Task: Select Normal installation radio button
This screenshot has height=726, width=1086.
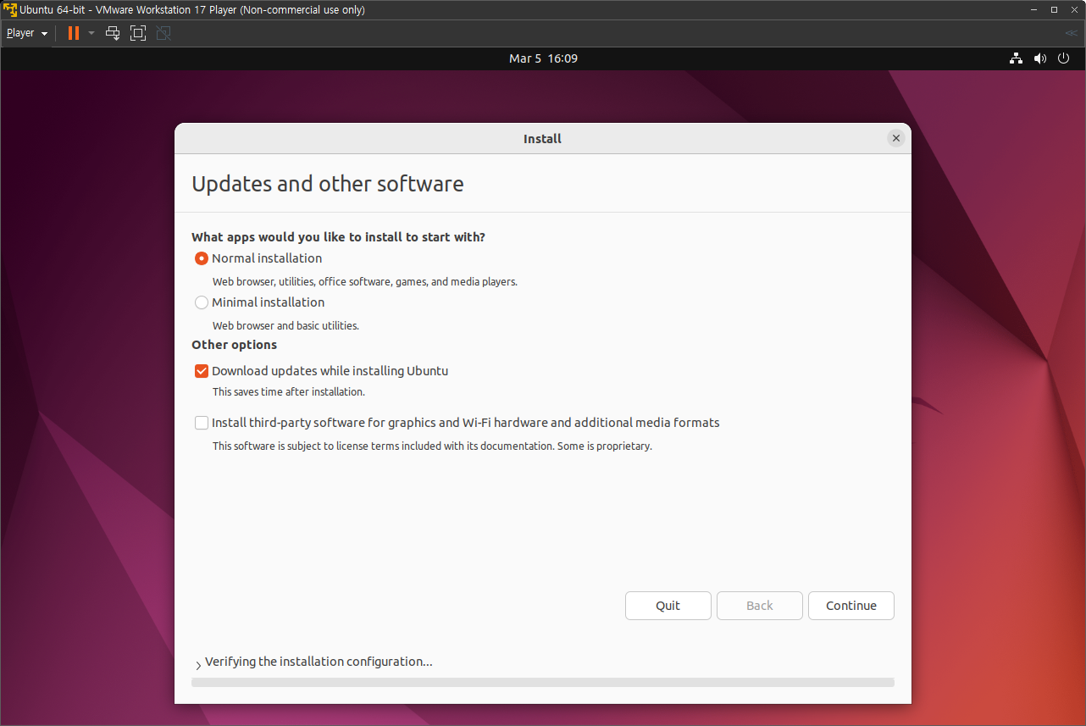Action: point(202,258)
